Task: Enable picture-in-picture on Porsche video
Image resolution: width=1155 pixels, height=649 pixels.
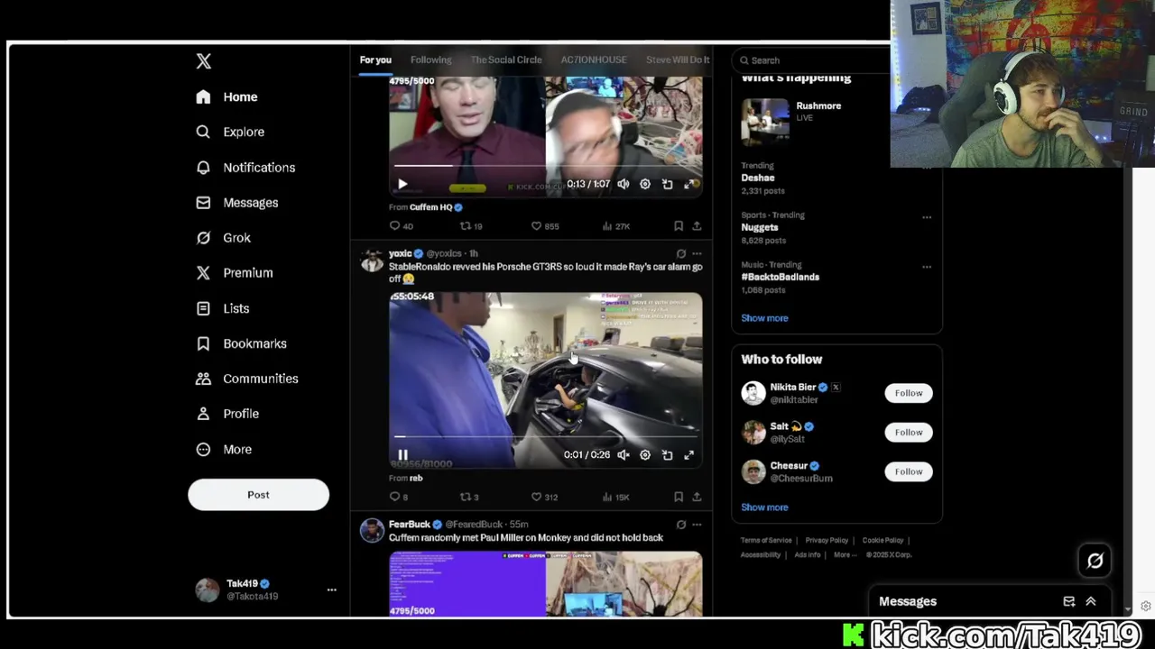Action: click(668, 455)
